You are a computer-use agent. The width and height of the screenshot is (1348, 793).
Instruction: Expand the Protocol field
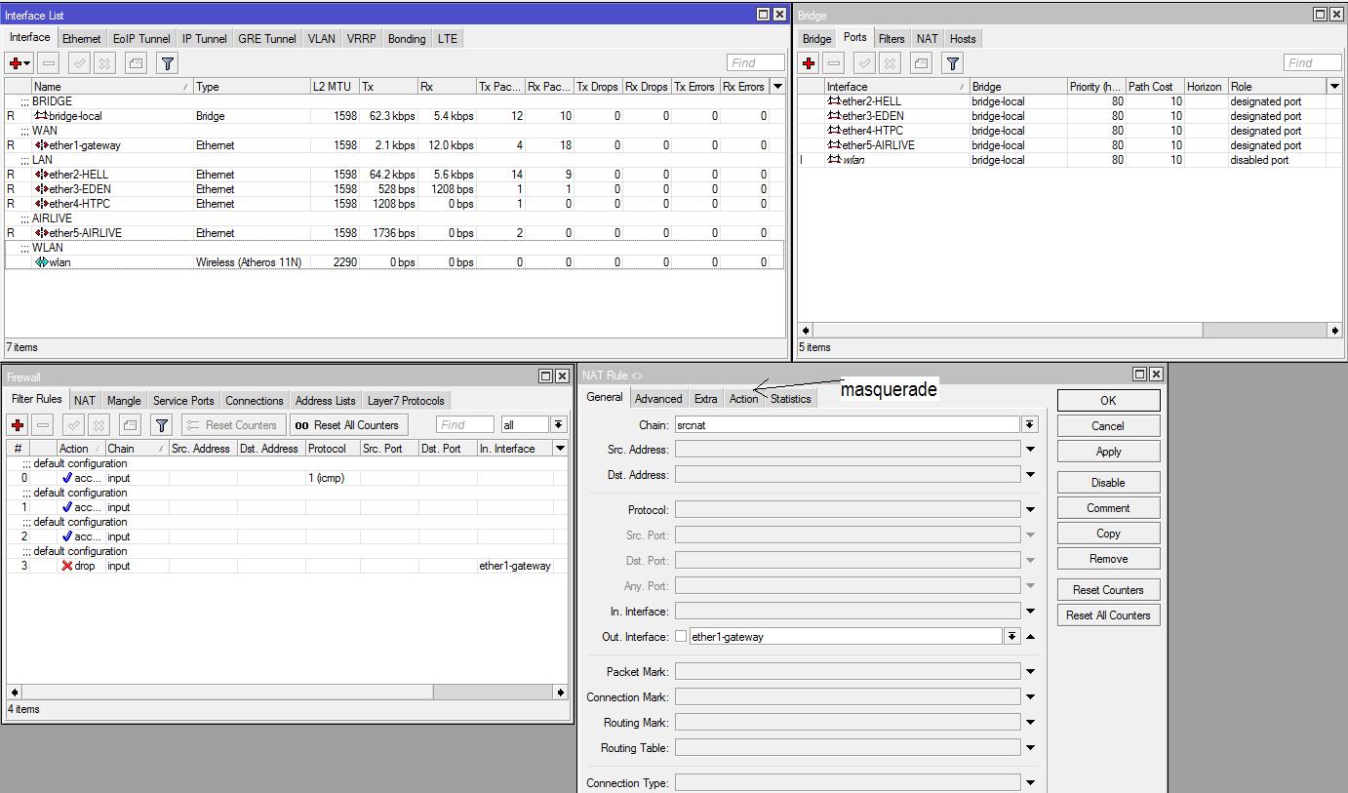(1030, 509)
